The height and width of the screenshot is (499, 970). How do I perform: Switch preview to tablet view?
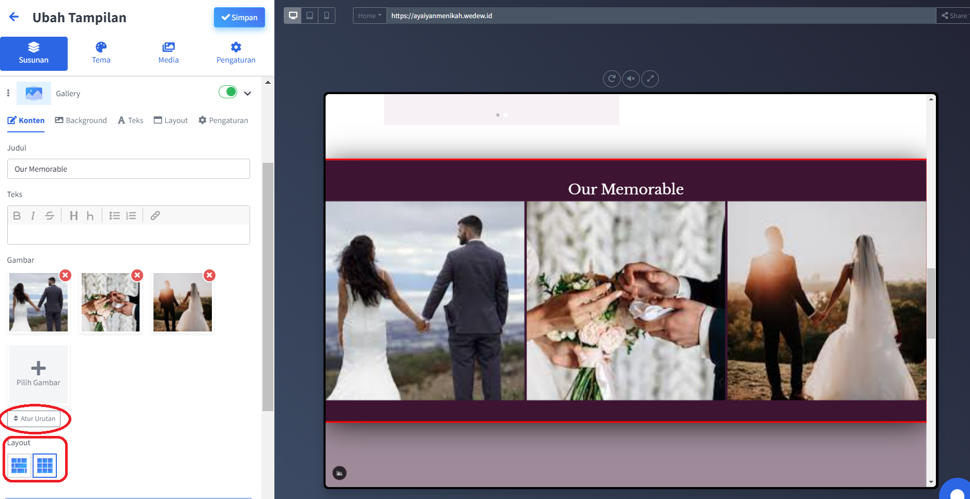coord(310,16)
